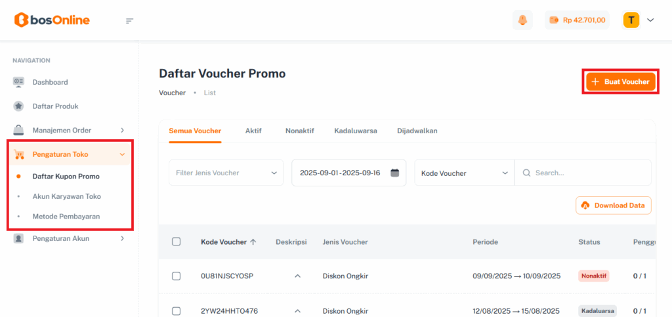This screenshot has height=317, width=672.
Task: Sort by Kode Voucher column arrow
Action: [x=253, y=242]
